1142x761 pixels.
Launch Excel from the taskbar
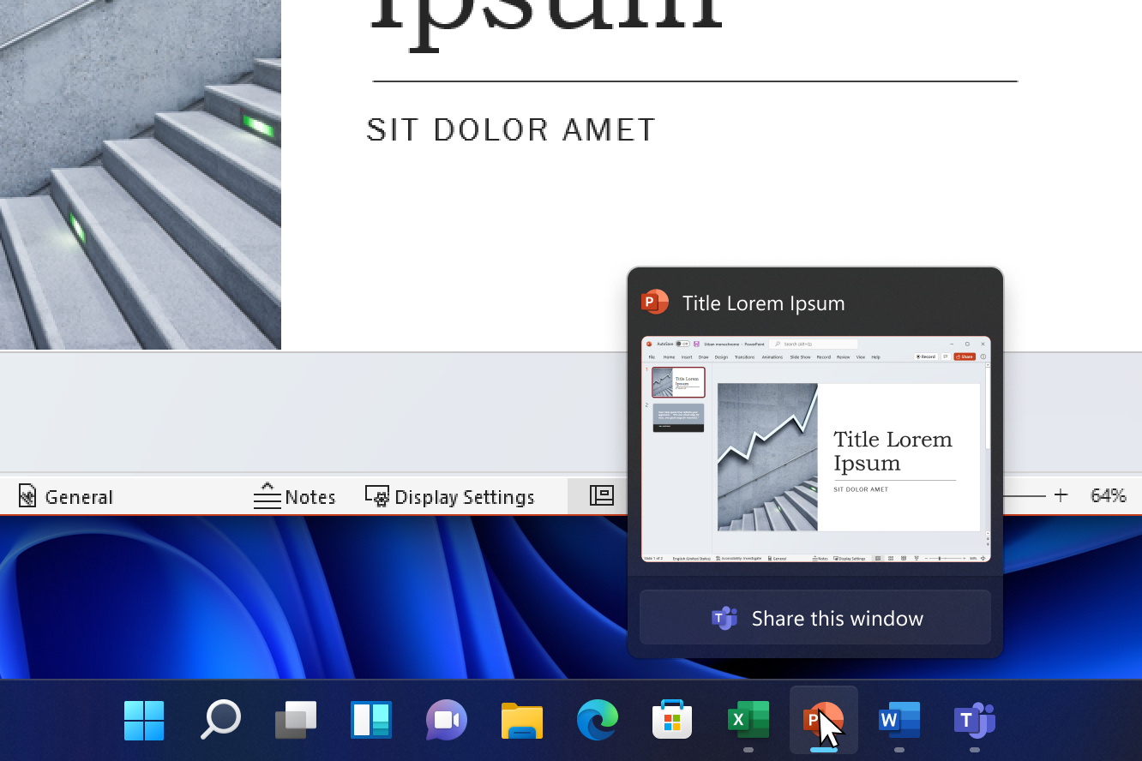(748, 720)
